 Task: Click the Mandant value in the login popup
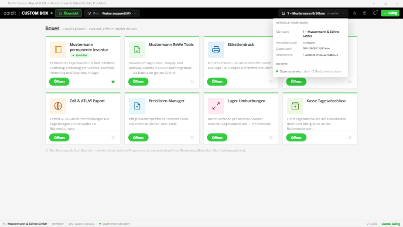tap(321, 34)
